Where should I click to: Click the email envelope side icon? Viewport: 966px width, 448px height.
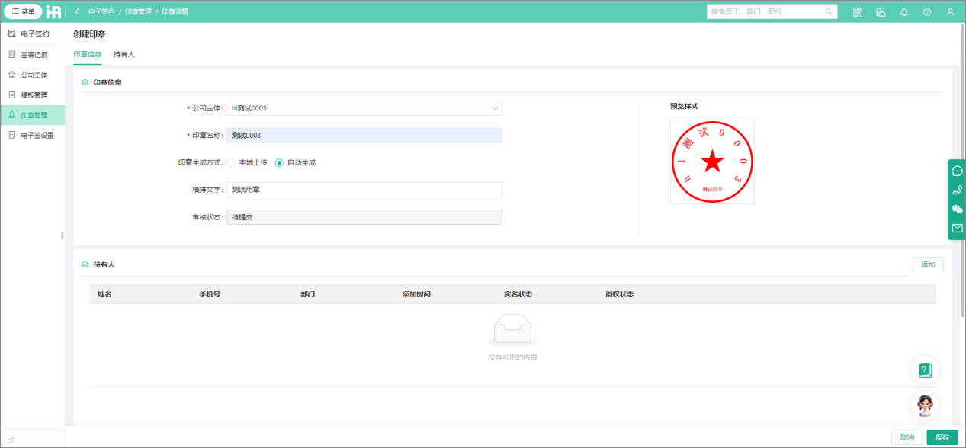click(x=958, y=228)
